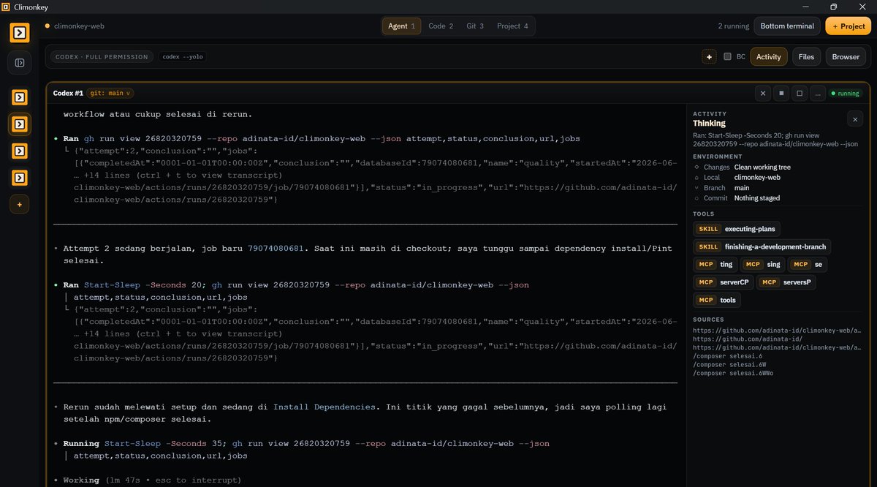Click the /composer selesai.6W source entry
877x487 pixels.
click(x=729, y=364)
